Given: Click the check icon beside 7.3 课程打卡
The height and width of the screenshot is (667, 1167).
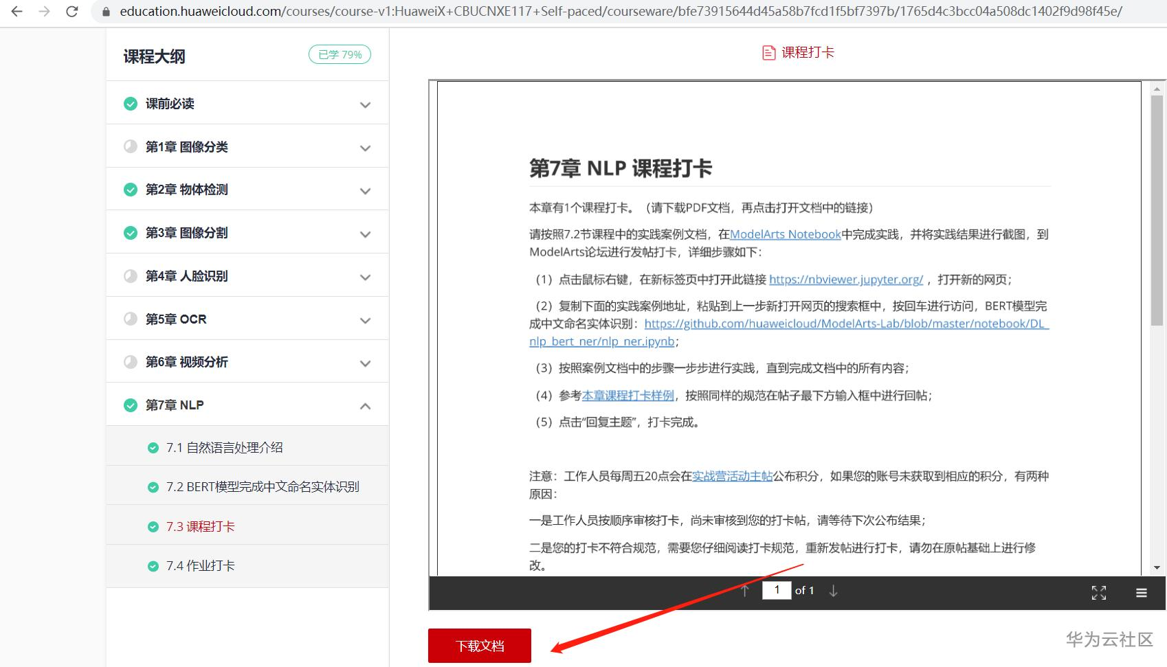Looking at the screenshot, I should coord(153,527).
